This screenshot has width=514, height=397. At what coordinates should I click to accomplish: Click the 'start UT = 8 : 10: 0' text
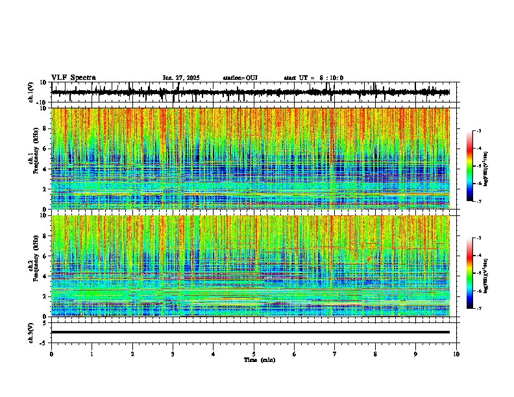tap(313, 78)
